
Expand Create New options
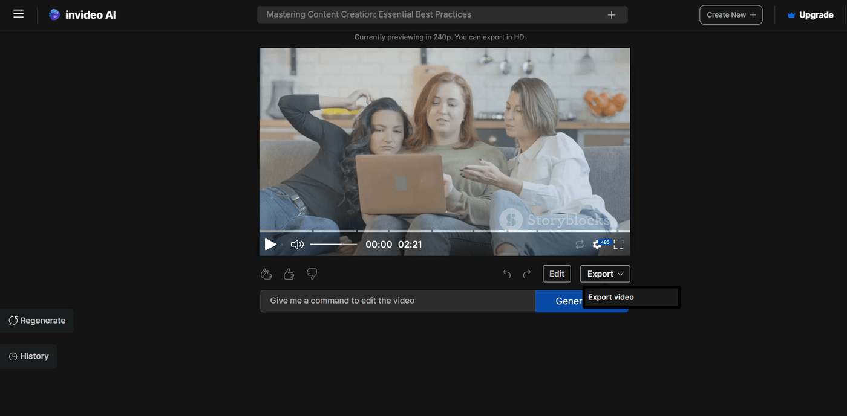point(731,14)
